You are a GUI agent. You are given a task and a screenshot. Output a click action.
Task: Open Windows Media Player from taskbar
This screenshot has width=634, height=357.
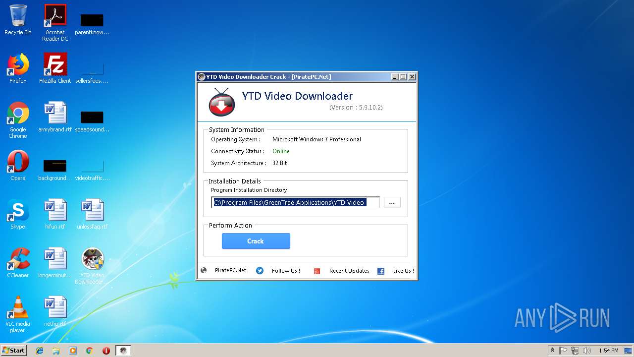coord(73,351)
